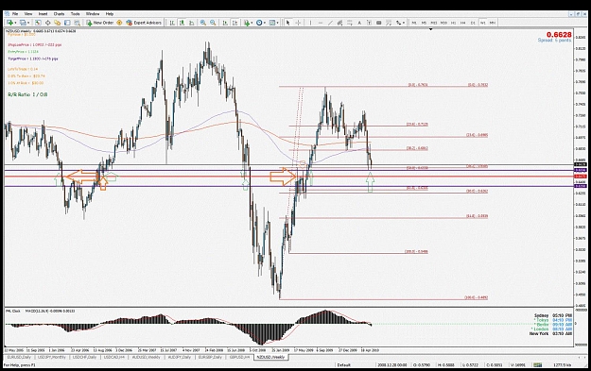This screenshot has width=591, height=371.
Task: Switch chart to bar chart icon
Action: tap(172, 23)
